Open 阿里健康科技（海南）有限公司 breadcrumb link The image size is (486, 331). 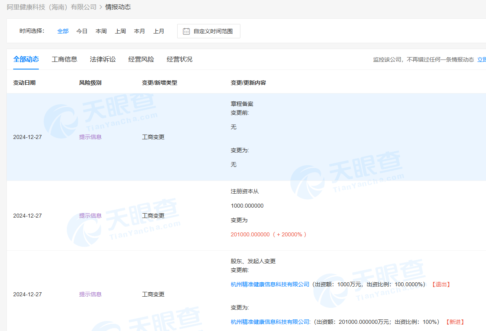click(52, 7)
